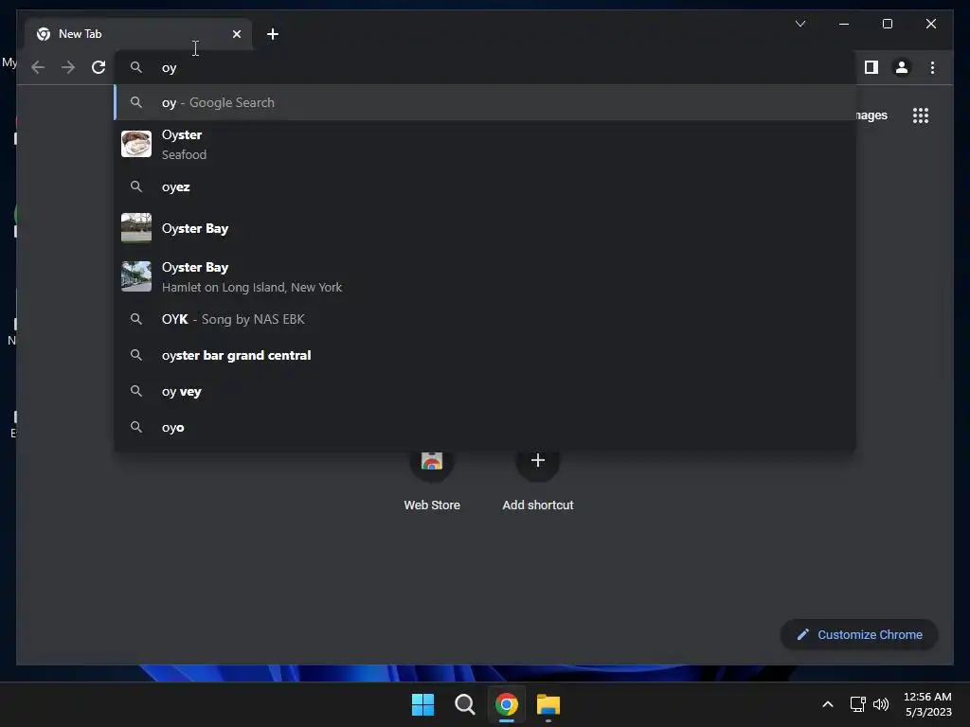The image size is (970, 727).
Task: Click the Oyster seafood thumbnail image
Action: pos(136,144)
